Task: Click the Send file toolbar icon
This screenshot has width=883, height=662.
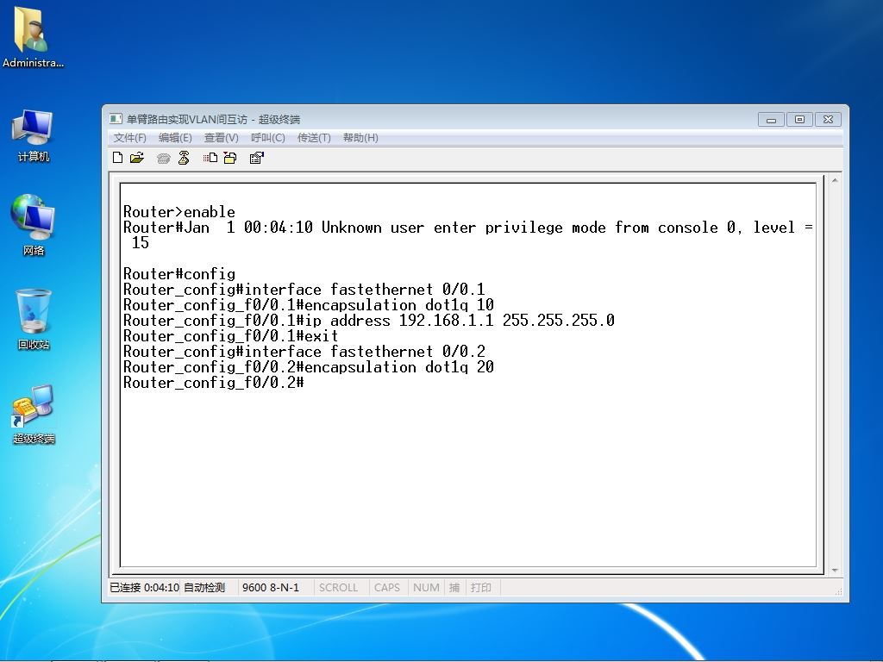Action: click(210, 159)
